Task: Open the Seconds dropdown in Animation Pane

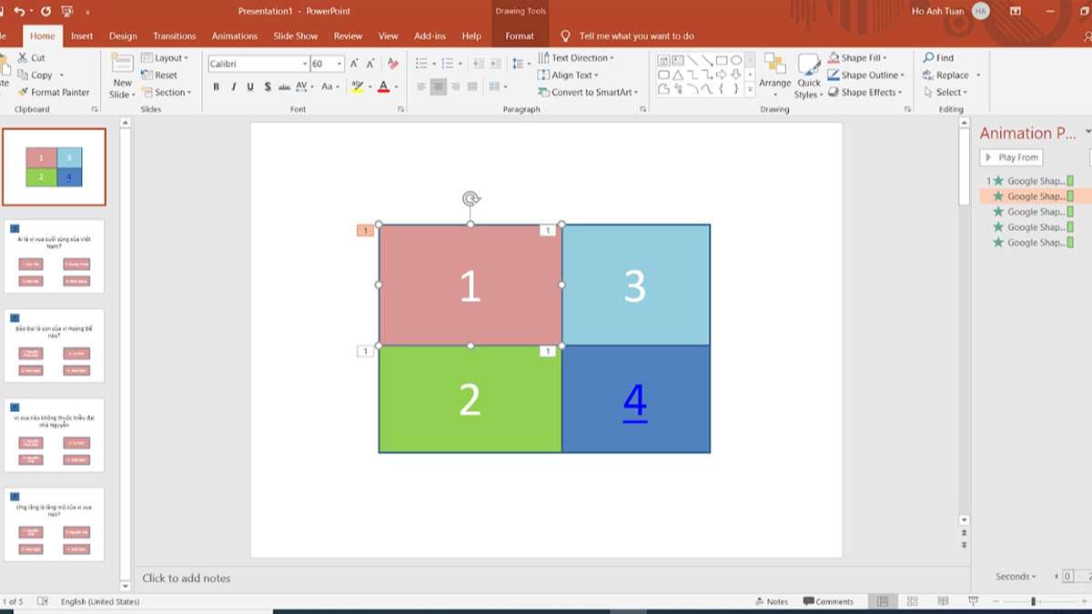Action: (x=1016, y=577)
